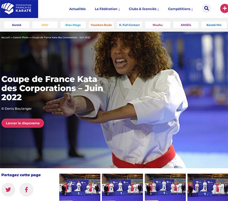Expand the Compétitions dropdown menu
This screenshot has height=201, width=228.
coord(180,9)
